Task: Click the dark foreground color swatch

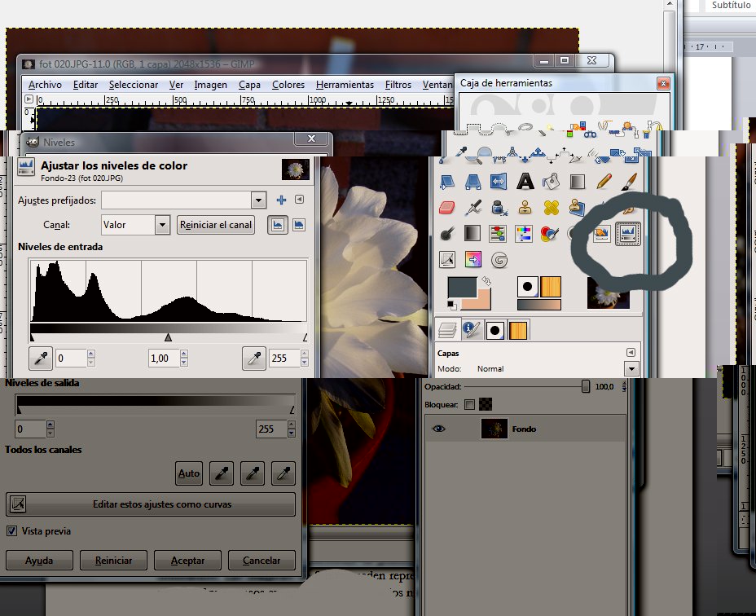Action: (x=461, y=288)
